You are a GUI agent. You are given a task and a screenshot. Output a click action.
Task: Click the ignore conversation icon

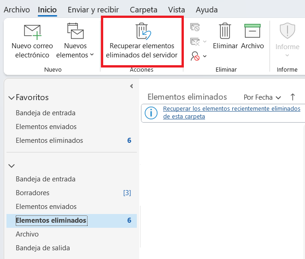point(194,28)
